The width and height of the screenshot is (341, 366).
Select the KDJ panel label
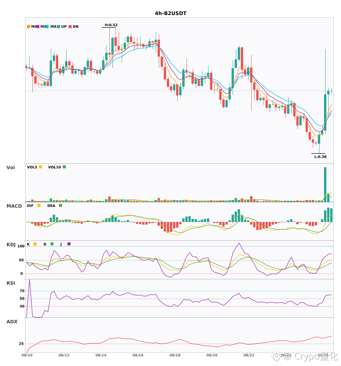click(x=11, y=245)
